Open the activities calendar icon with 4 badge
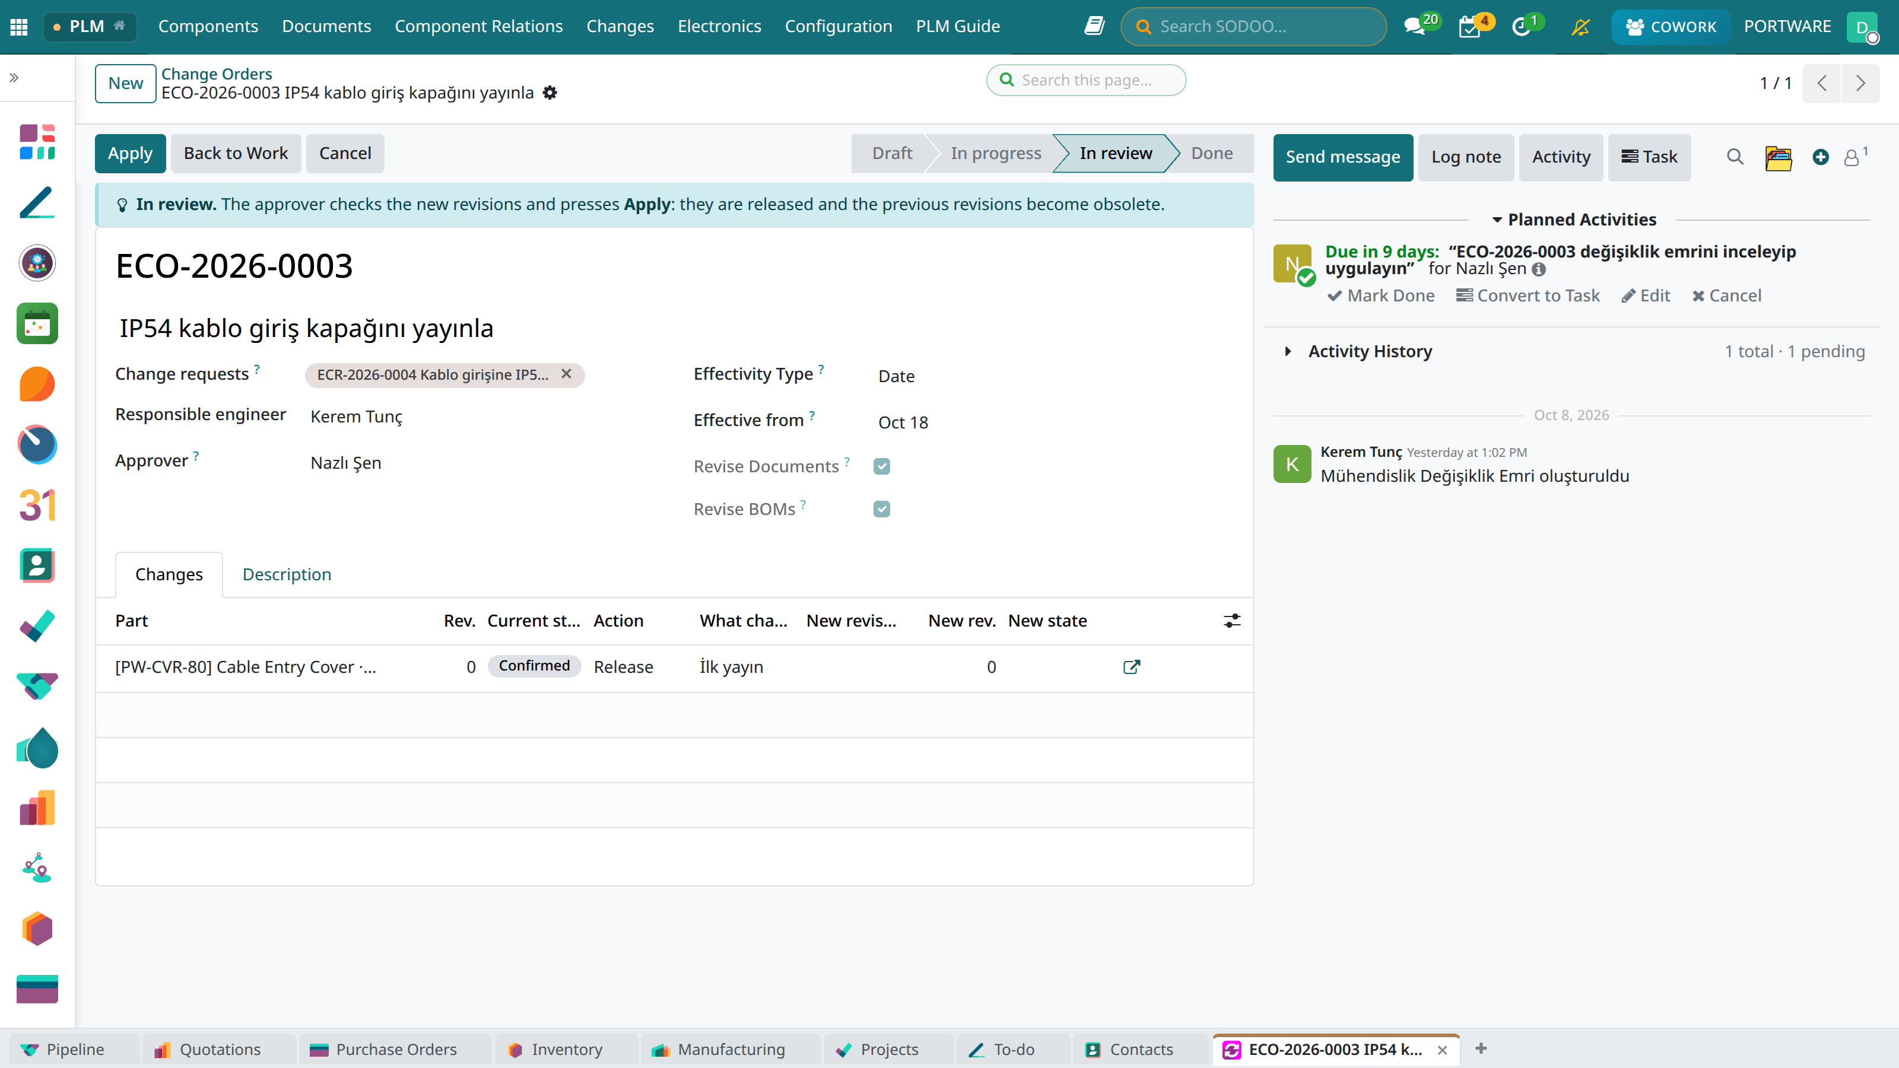 [1469, 27]
